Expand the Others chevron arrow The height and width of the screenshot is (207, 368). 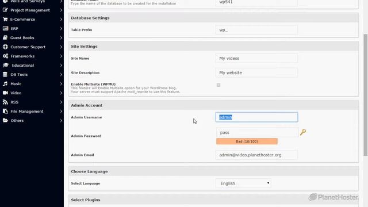[x=61, y=120]
